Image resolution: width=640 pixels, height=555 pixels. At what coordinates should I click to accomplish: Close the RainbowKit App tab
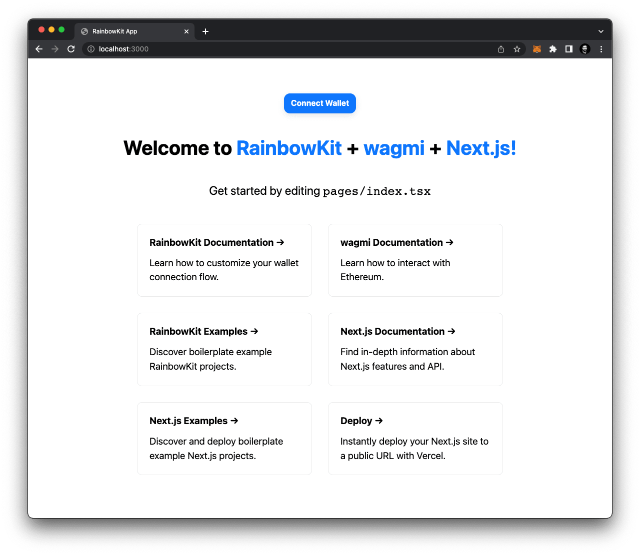pyautogui.click(x=186, y=31)
